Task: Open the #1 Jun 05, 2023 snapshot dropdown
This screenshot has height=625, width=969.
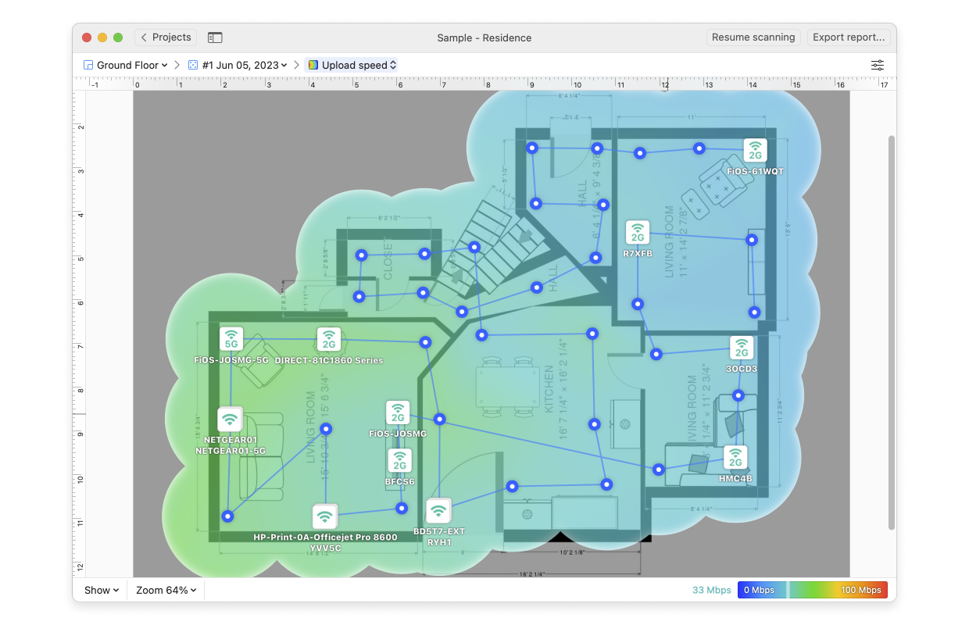Action: pyautogui.click(x=238, y=65)
